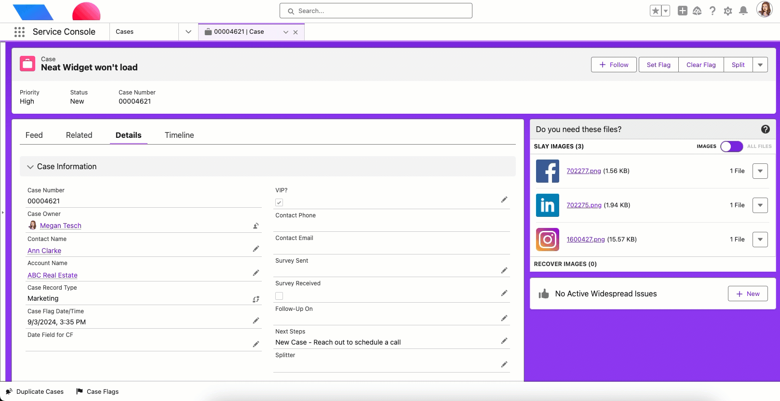Open the 702275.png file link
This screenshot has width=780, height=401.
click(584, 205)
